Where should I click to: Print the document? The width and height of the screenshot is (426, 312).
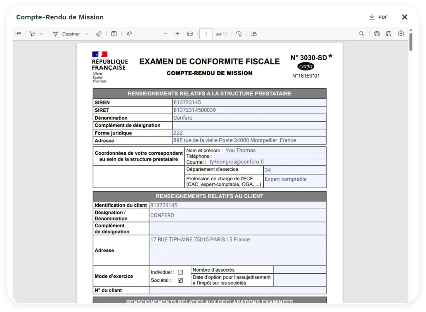(x=377, y=34)
